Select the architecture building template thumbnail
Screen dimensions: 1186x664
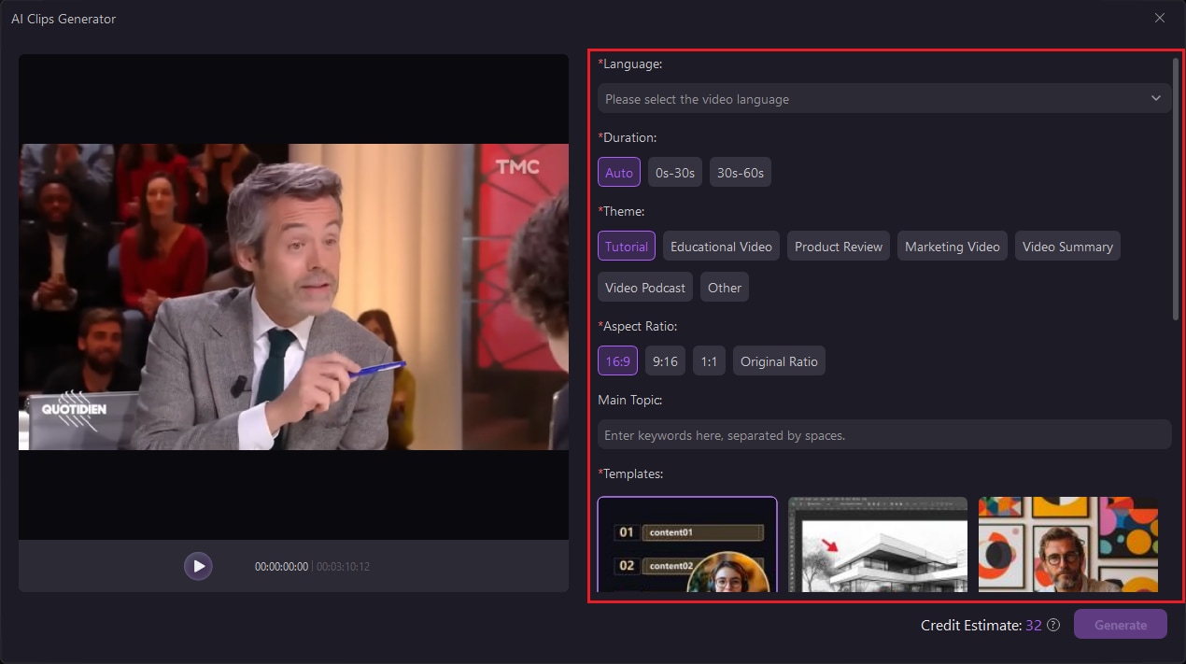(878, 544)
